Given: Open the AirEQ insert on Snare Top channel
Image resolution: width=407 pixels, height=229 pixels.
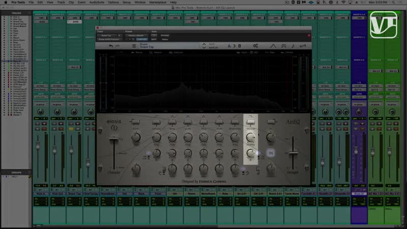Looking at the screenshot, I should click(x=74, y=22).
